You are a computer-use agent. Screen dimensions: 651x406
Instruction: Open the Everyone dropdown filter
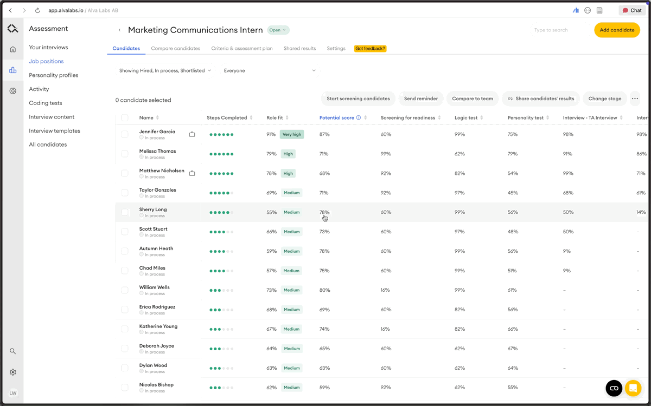point(269,70)
